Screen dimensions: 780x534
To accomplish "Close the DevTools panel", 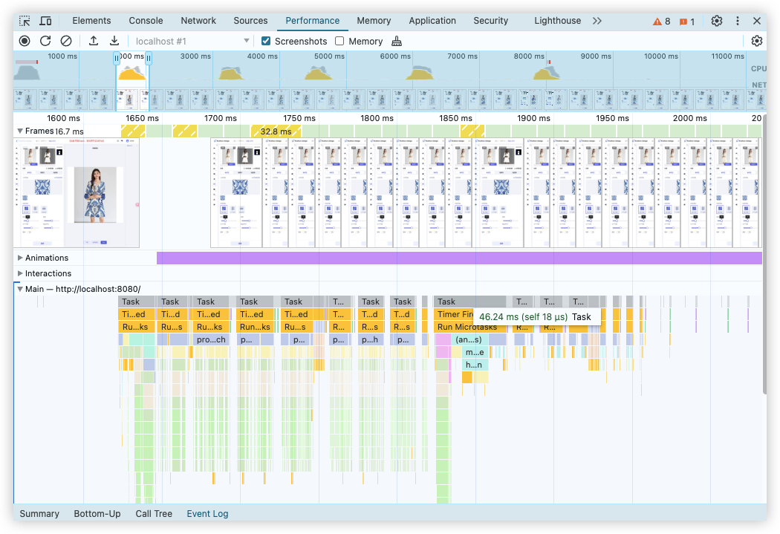I will click(757, 21).
